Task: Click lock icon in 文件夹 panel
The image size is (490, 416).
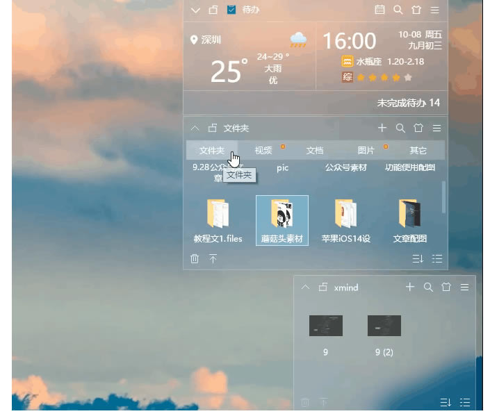Action: pyautogui.click(x=213, y=128)
